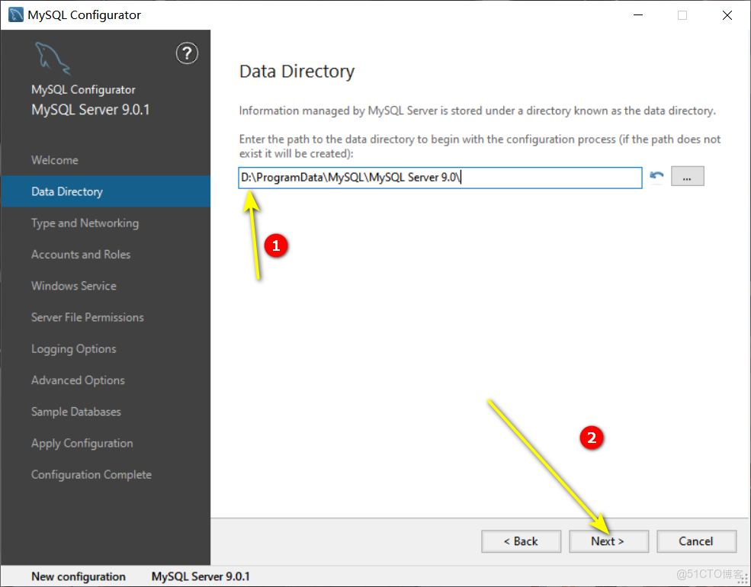
Task: Close the MySQL Configurator window
Action: 727,14
